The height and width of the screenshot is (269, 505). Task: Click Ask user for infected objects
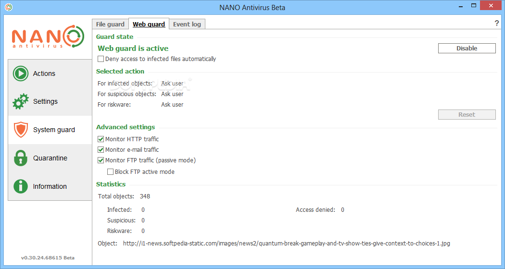[172, 83]
